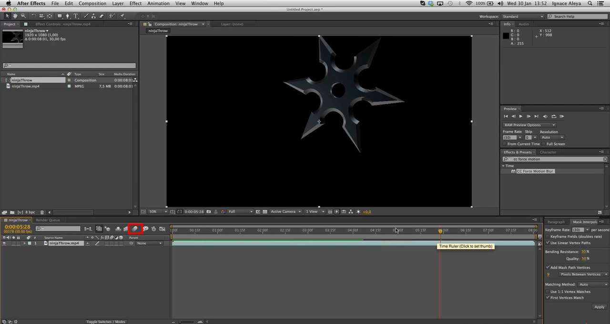610x324 pixels.
Task: Select the Rectangle shape tool
Action: point(60,16)
